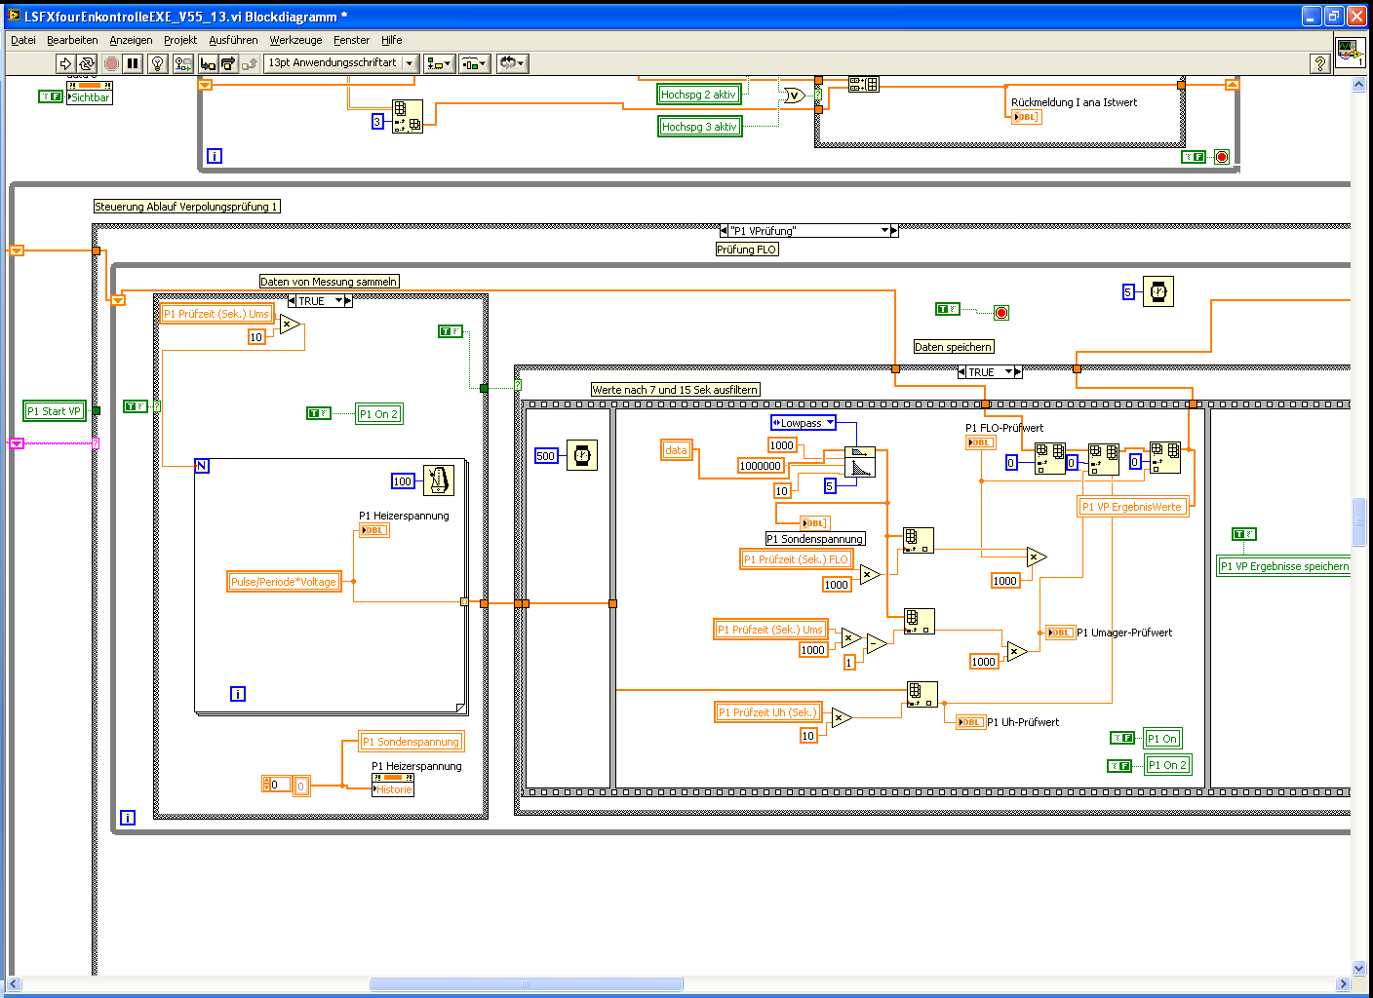The width and height of the screenshot is (1373, 998).
Task: Open the TRUE case selector under Daten von Messung sammeln
Action: [x=339, y=301]
